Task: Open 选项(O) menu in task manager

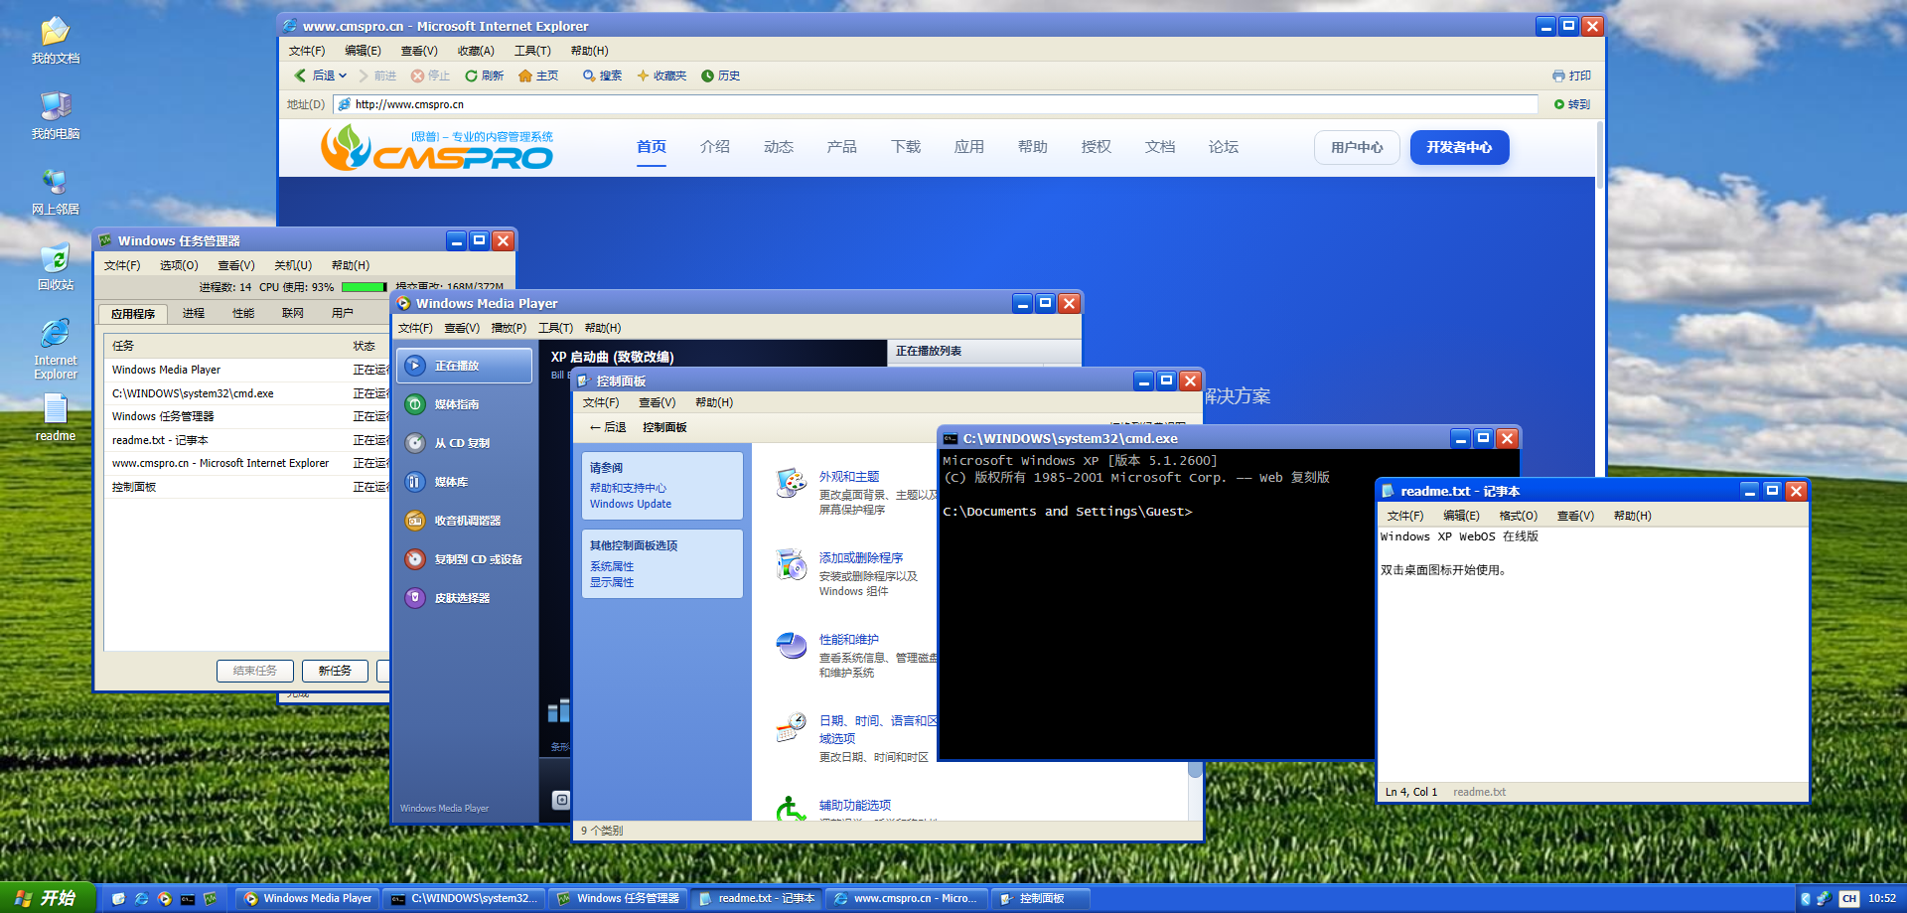Action: 179,265
